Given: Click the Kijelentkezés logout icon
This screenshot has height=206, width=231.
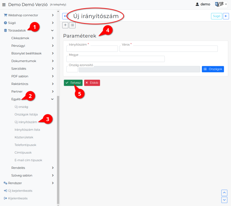Looking at the screenshot, I should click(6, 198).
